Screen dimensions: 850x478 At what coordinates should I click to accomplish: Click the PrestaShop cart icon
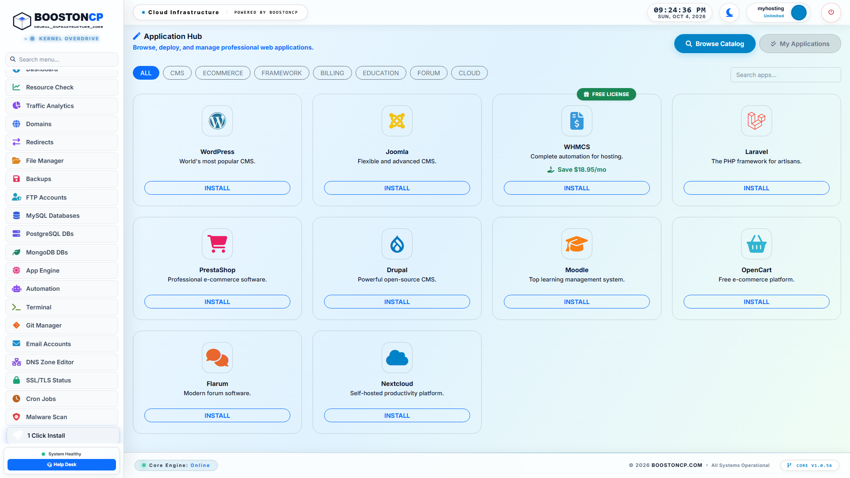[x=217, y=244]
